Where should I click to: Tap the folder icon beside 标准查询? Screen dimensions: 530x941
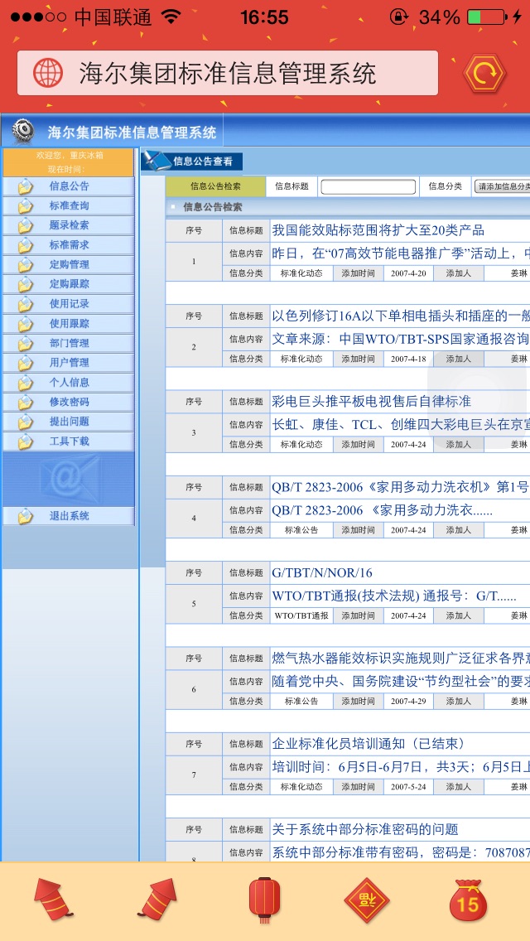click(x=25, y=206)
